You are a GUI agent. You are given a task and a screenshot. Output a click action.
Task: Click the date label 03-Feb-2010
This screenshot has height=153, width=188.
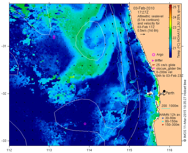point(144,8)
